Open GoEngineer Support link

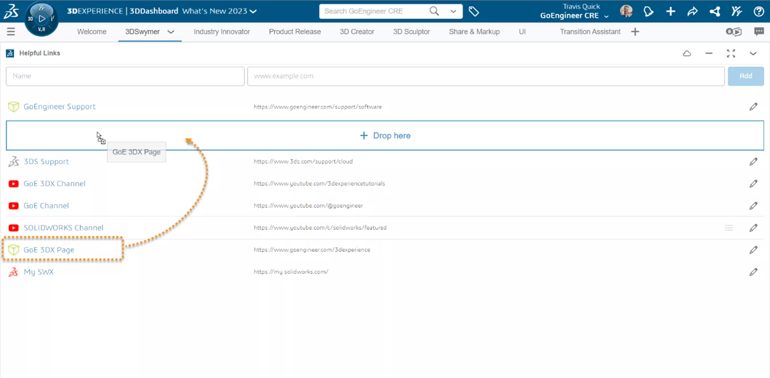coord(59,107)
